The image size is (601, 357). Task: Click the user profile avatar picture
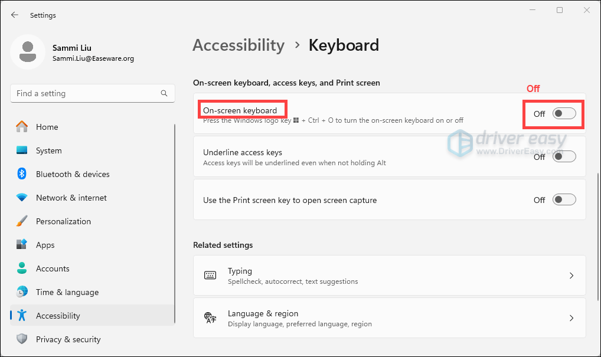coord(27,52)
